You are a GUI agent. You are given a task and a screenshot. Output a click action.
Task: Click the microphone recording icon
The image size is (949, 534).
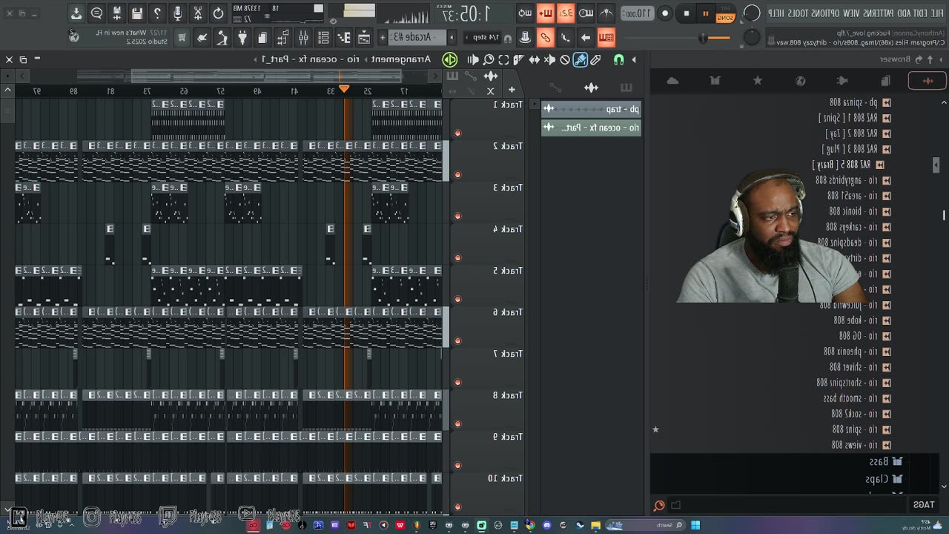click(178, 13)
